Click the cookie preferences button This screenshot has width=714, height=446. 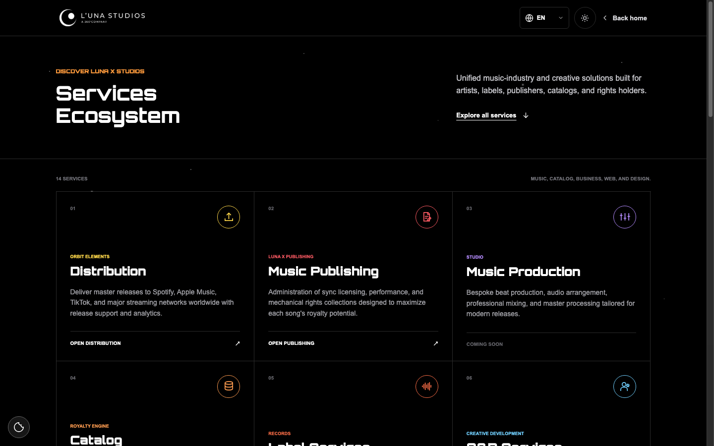[19, 427]
